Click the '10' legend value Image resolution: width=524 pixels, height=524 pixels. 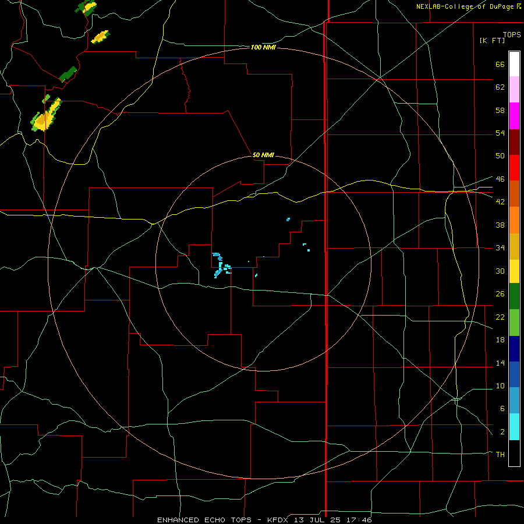coord(500,386)
